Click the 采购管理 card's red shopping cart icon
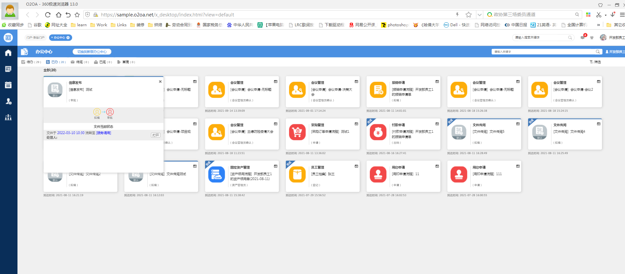 (297, 132)
